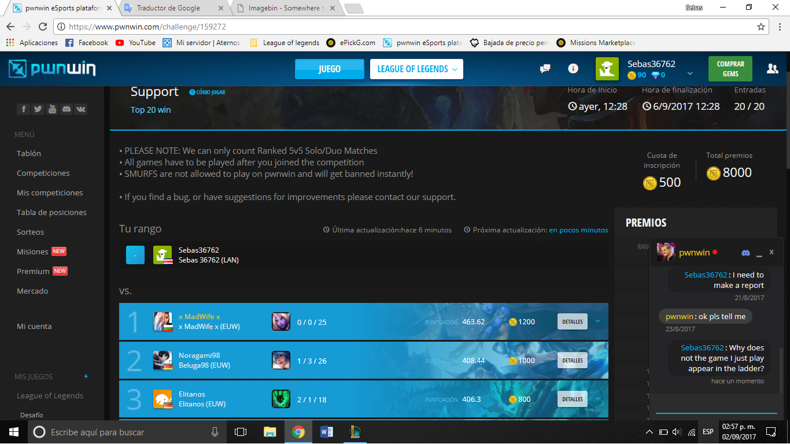Viewport: 790px width, 444px height.
Task: Go back in browser
Action: [10, 27]
